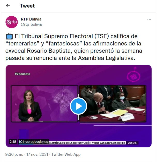Open RTP Bolivia display name link
Screen dimensions: 157x162
[x=31, y=19]
